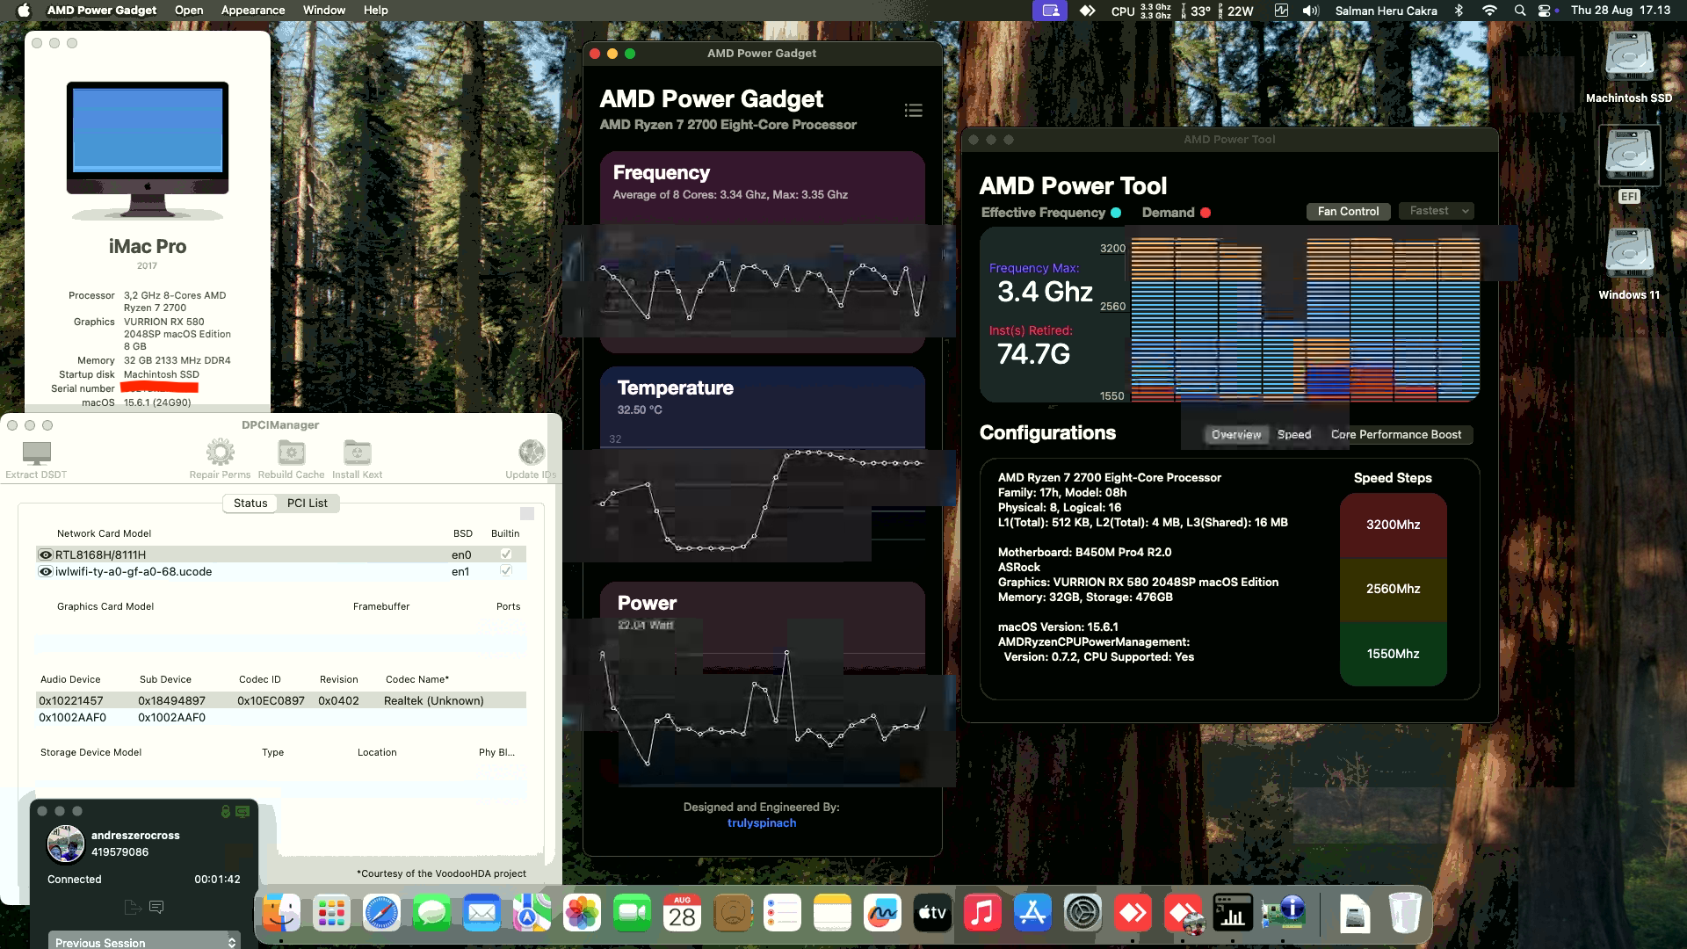This screenshot has height=949, width=1687.
Task: Click the Fan Control button
Action: coord(1348,212)
